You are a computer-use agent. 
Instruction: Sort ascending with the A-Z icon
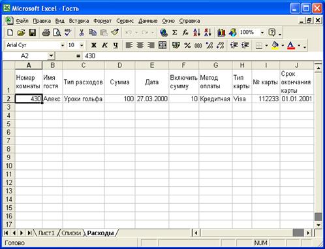pos(196,33)
